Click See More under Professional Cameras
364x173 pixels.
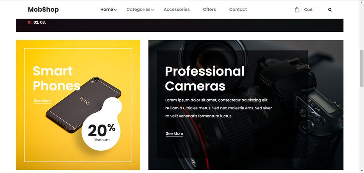(174, 133)
